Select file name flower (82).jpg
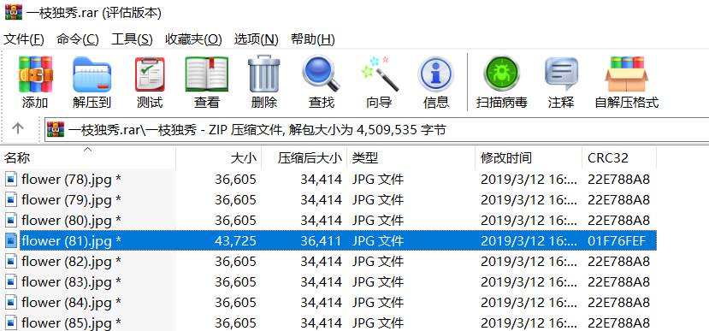This screenshot has height=331, width=709. click(x=71, y=262)
